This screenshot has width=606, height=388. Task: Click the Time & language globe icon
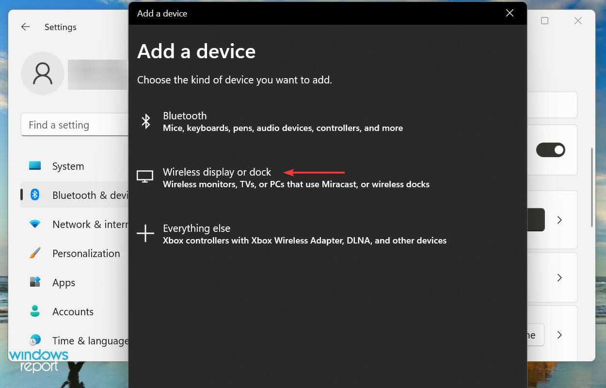coord(35,340)
